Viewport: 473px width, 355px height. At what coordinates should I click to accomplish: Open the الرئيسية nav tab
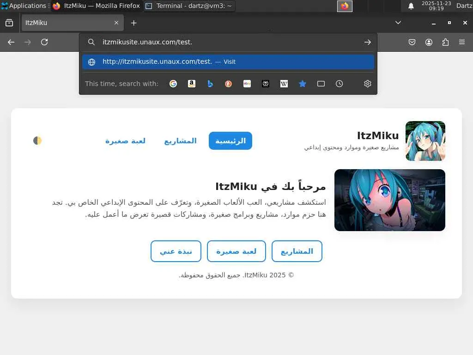pyautogui.click(x=230, y=141)
